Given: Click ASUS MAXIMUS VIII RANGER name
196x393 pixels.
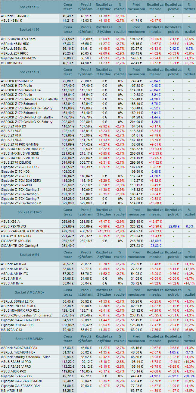Looking at the screenshot, I should pos(22,149).
